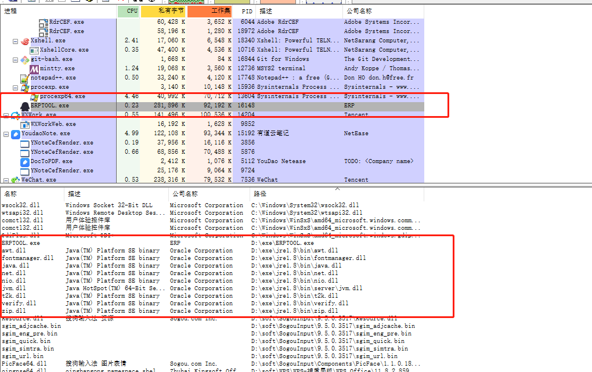Select fontmanager.dll in the DLL list

pos(212,258)
